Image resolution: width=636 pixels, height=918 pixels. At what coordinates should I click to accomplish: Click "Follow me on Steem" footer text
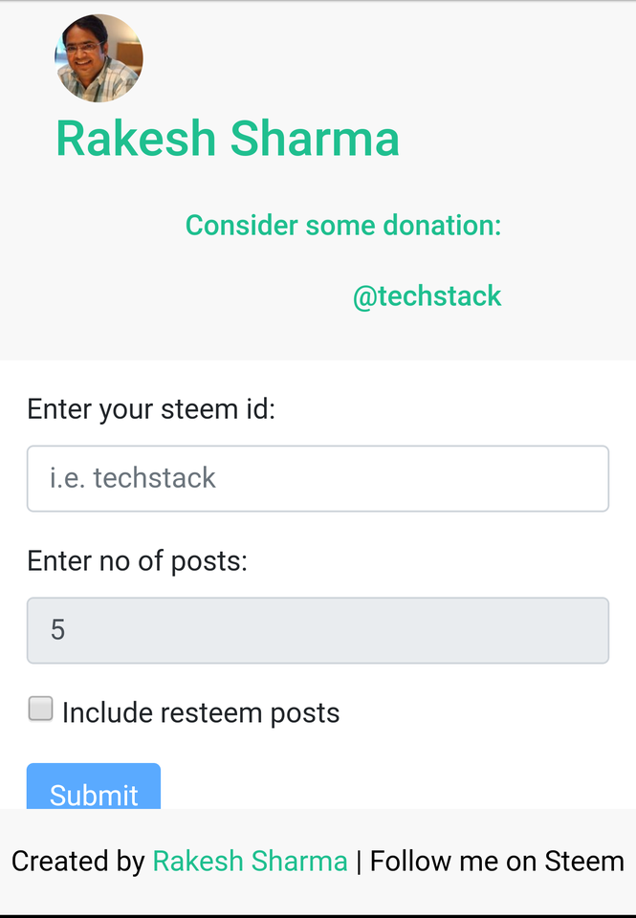click(496, 862)
